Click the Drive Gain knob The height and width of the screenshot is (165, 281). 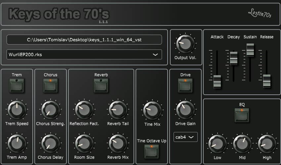pyautogui.click(x=185, y=110)
